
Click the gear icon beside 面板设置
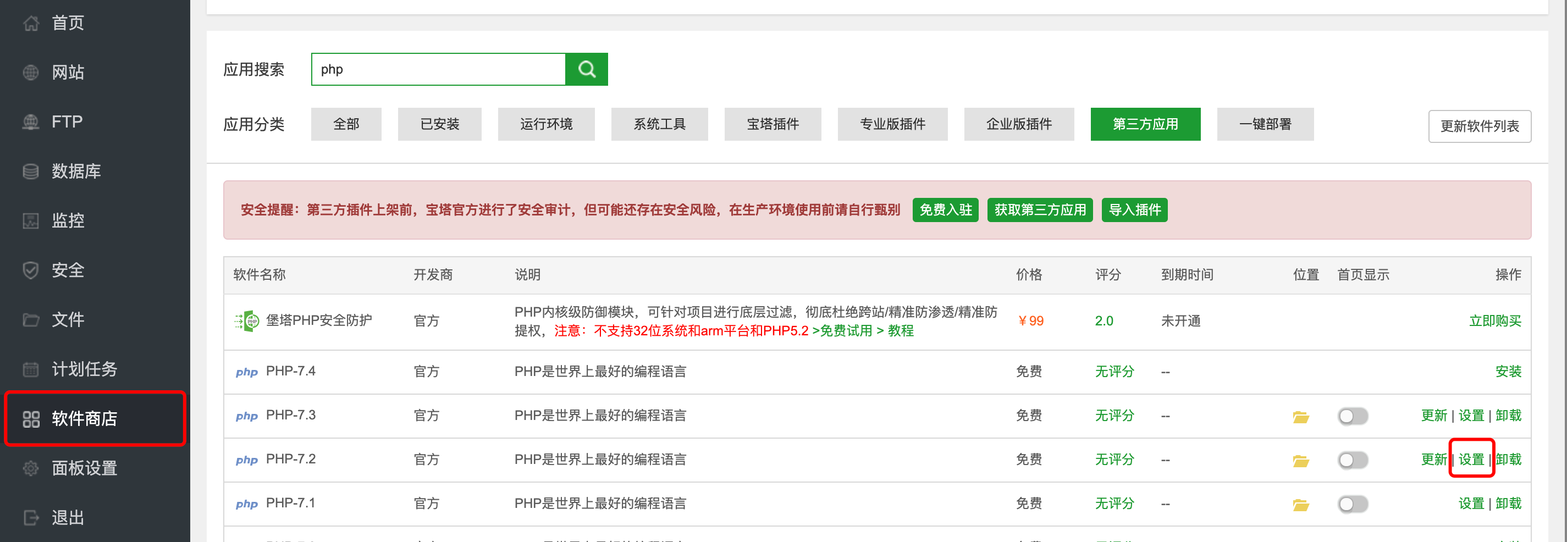31,468
